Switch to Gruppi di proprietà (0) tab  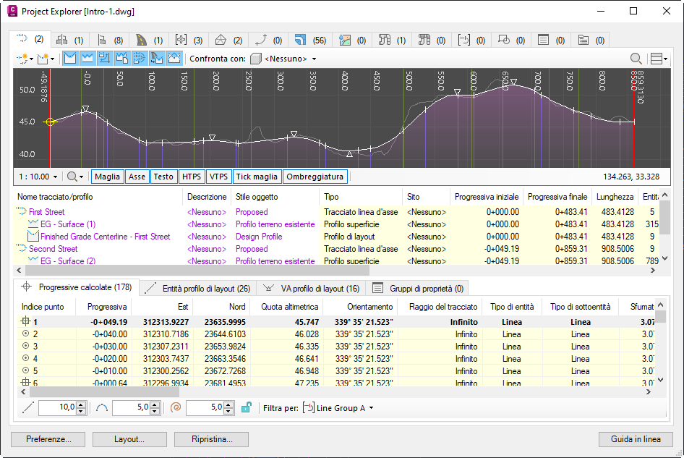tap(417, 288)
